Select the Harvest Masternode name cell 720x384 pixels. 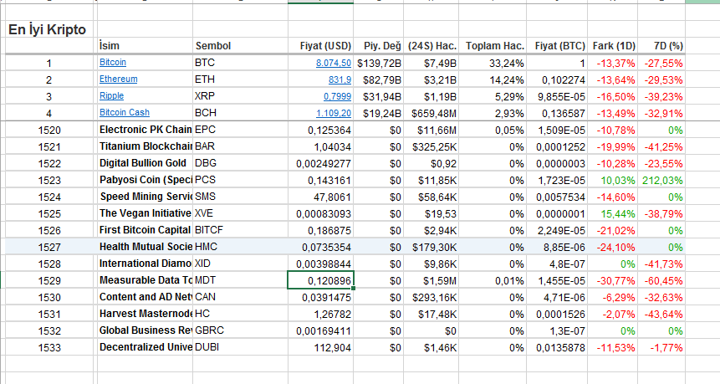click(145, 314)
